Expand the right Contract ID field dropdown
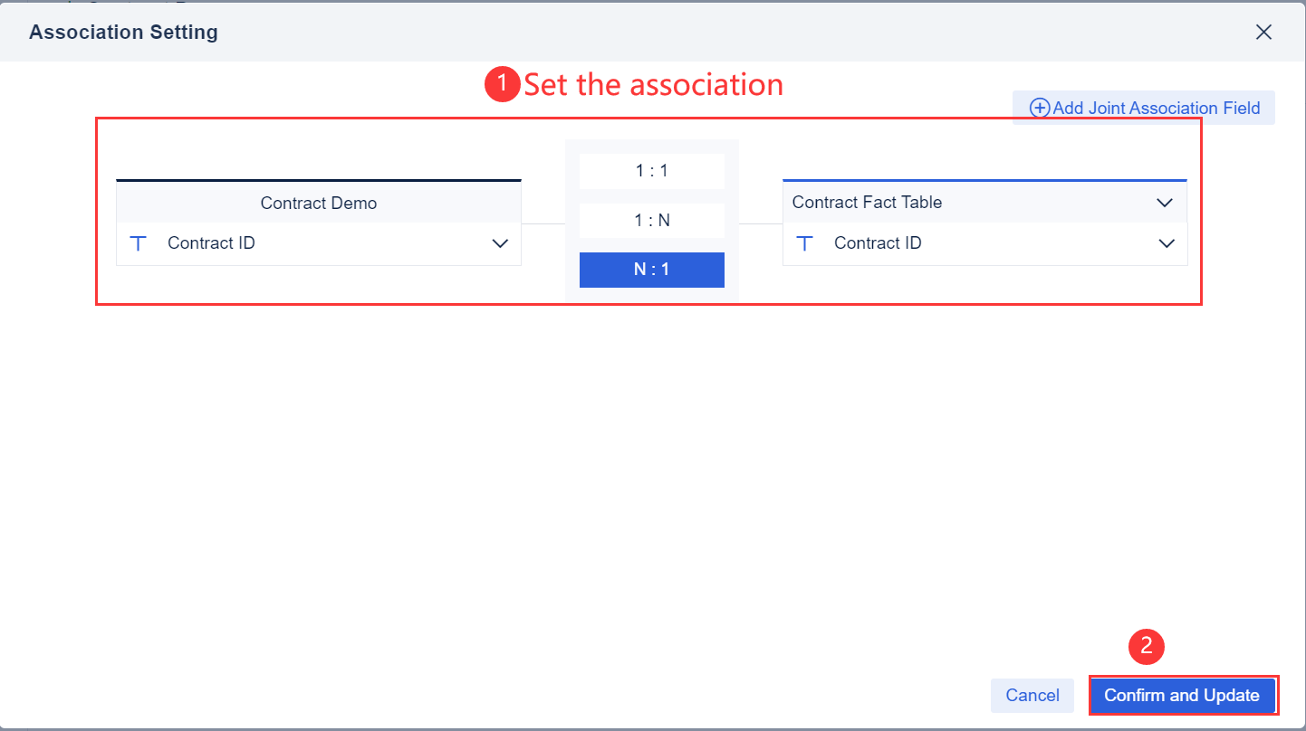The width and height of the screenshot is (1306, 731). [x=1165, y=243]
